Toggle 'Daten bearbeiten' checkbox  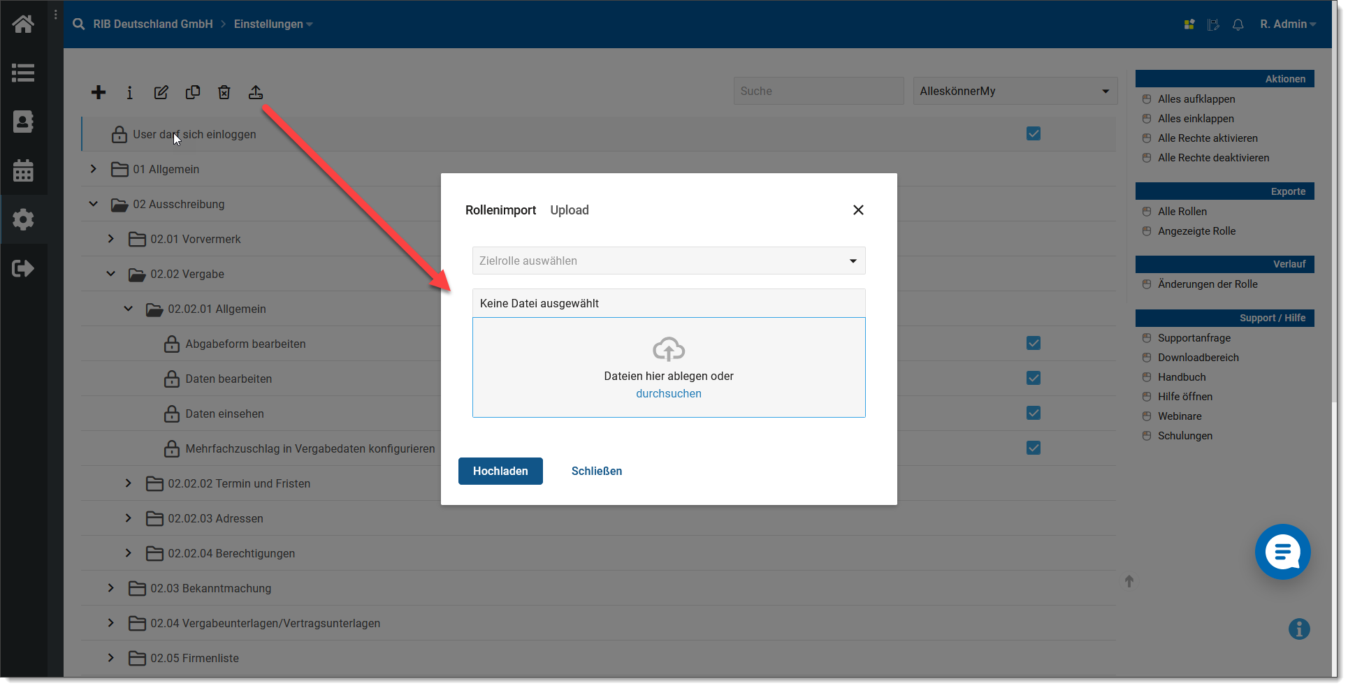(1034, 378)
